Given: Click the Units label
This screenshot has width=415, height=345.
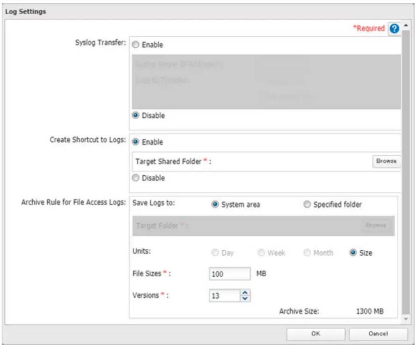Looking at the screenshot, I should coord(141,251).
